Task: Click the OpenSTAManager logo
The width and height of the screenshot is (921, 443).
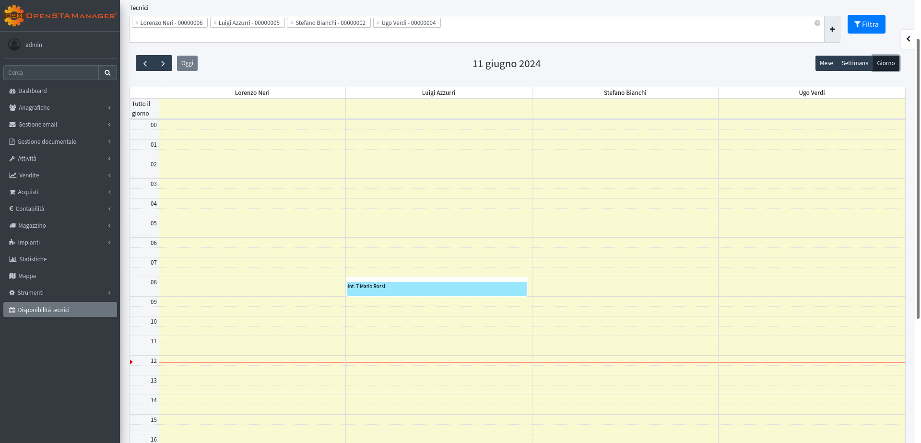Action: pos(60,16)
